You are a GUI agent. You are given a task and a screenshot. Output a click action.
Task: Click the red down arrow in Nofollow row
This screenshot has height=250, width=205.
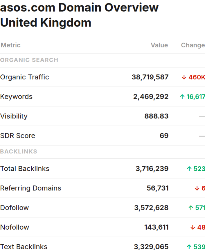tap(193, 227)
